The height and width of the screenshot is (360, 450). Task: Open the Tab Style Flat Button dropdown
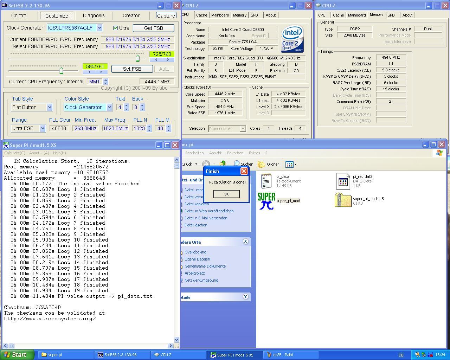click(x=50, y=107)
